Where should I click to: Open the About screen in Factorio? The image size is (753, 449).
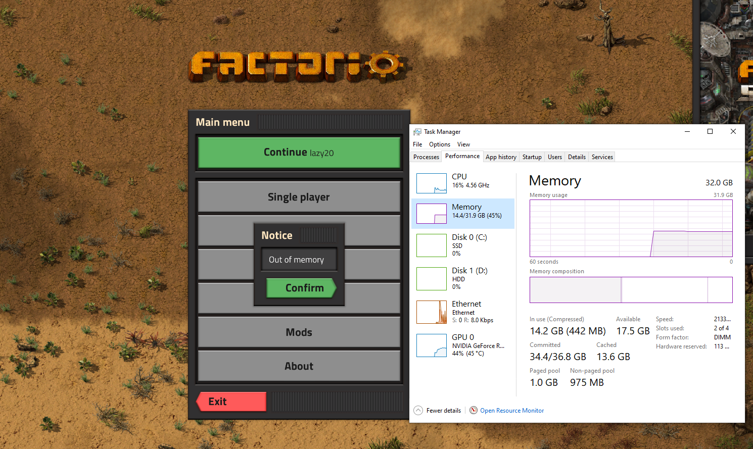(299, 366)
